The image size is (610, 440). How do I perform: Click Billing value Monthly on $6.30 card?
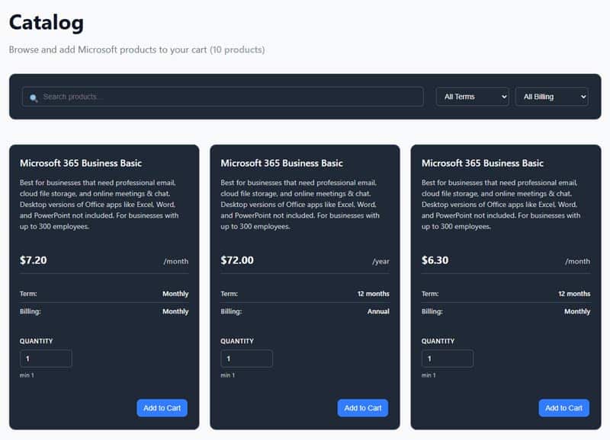pos(577,311)
